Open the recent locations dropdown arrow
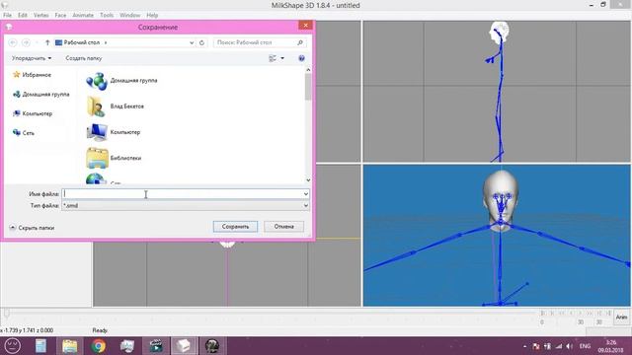Screen dimensions: 632x355 click(x=37, y=42)
